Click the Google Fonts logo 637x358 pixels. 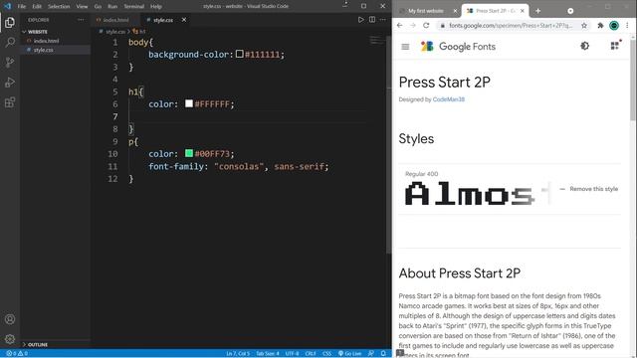click(x=458, y=47)
